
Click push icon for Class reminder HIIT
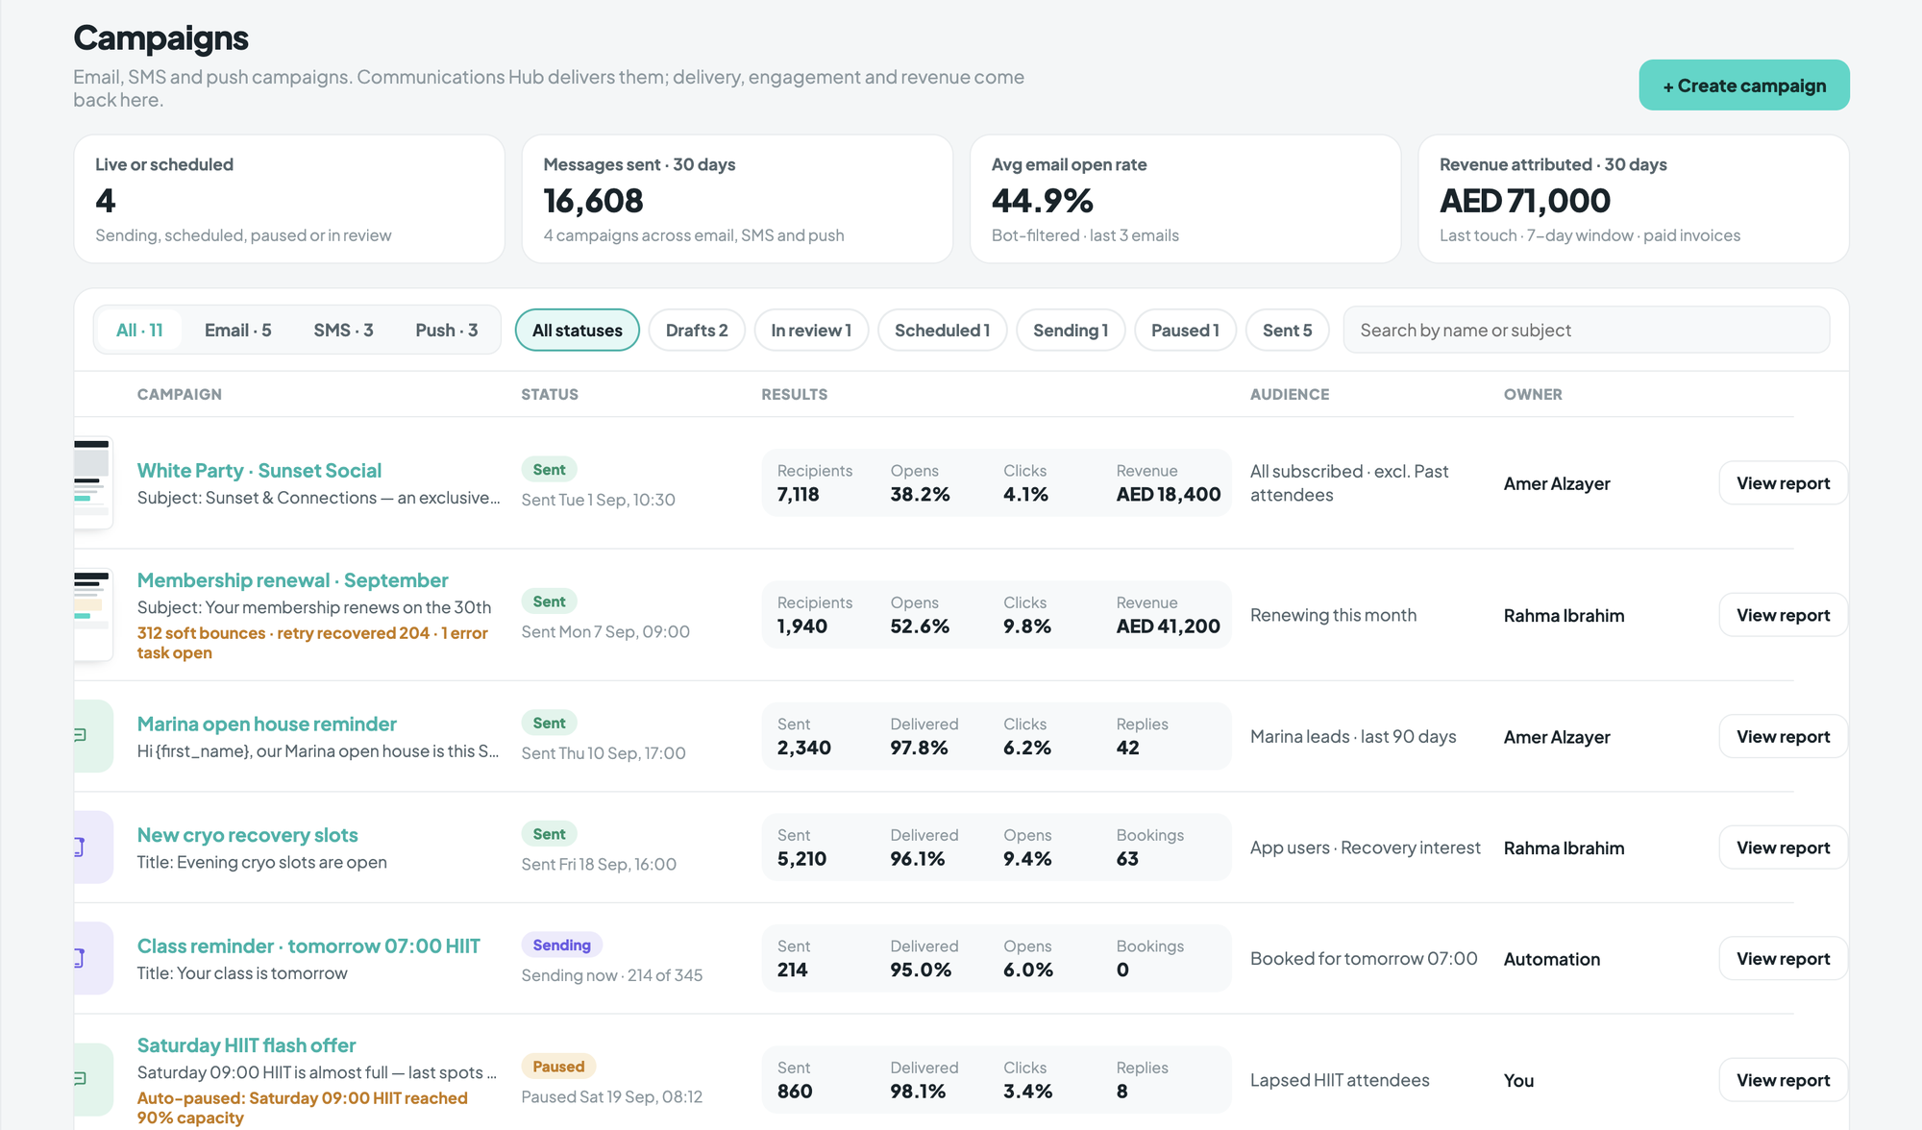pyautogui.click(x=93, y=958)
